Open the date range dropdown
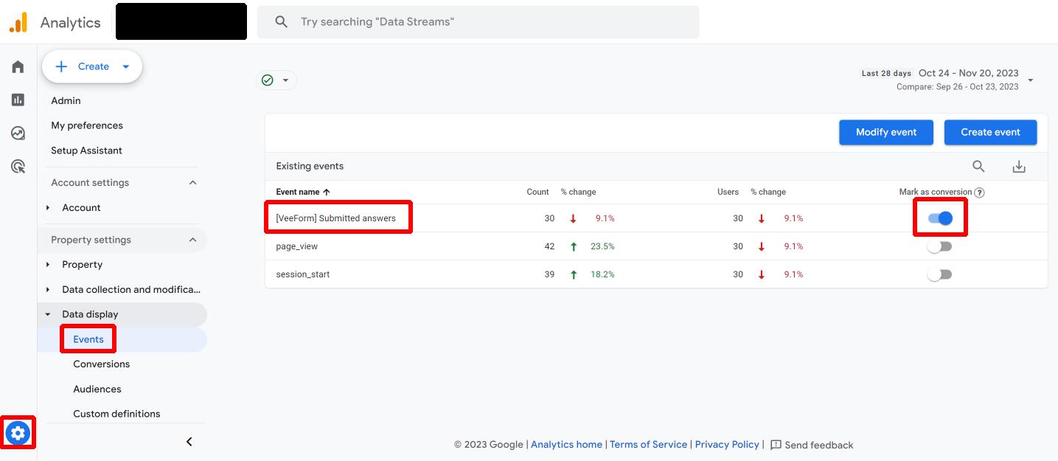This screenshot has width=1058, height=461. [x=1030, y=80]
